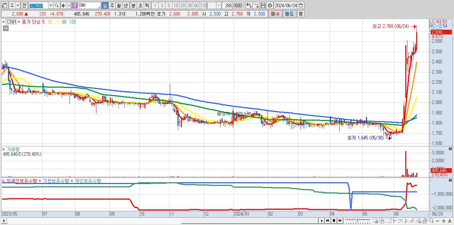The width and height of the screenshot is (454, 225).
Task: Select the 120-day moving average label
Action: tap(72, 22)
